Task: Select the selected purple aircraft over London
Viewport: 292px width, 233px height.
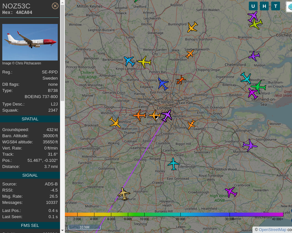Action: point(167,116)
